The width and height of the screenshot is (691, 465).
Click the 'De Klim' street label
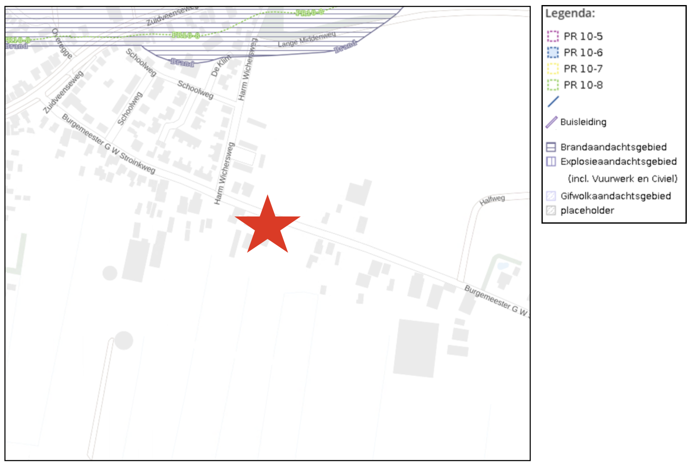pyautogui.click(x=220, y=66)
